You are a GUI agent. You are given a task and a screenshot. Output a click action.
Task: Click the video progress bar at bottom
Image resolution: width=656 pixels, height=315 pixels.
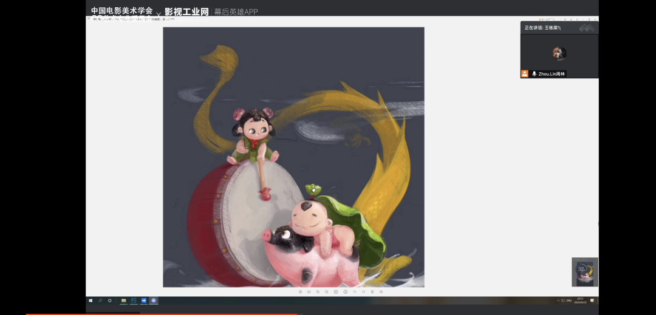pyautogui.click(x=328, y=314)
